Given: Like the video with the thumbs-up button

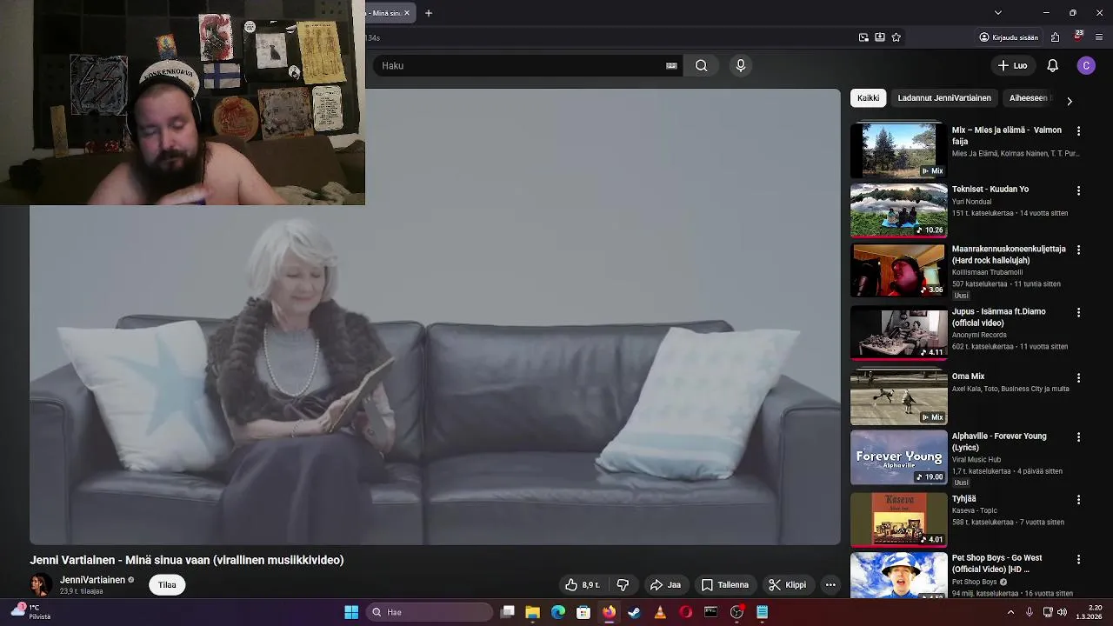Looking at the screenshot, I should pyautogui.click(x=583, y=585).
